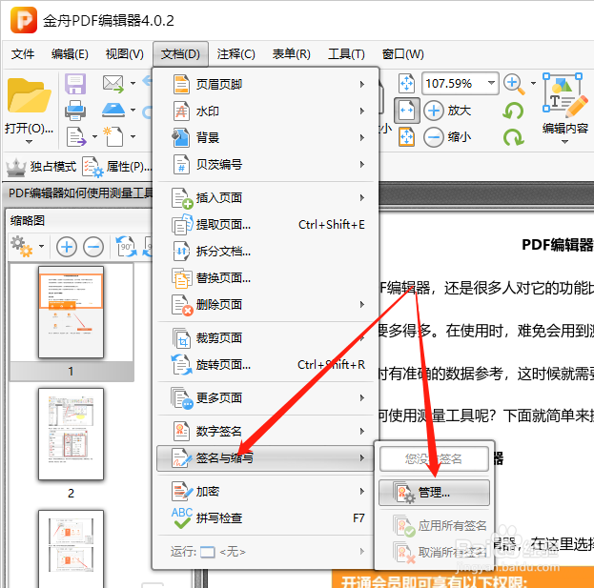Click 独占模式 crown button
The image size is (594, 588).
pos(41,167)
